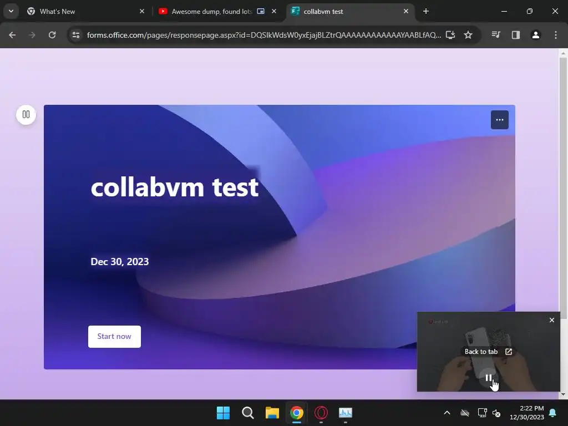Bookmark this page with the star icon
The width and height of the screenshot is (568, 426).
pos(468,35)
